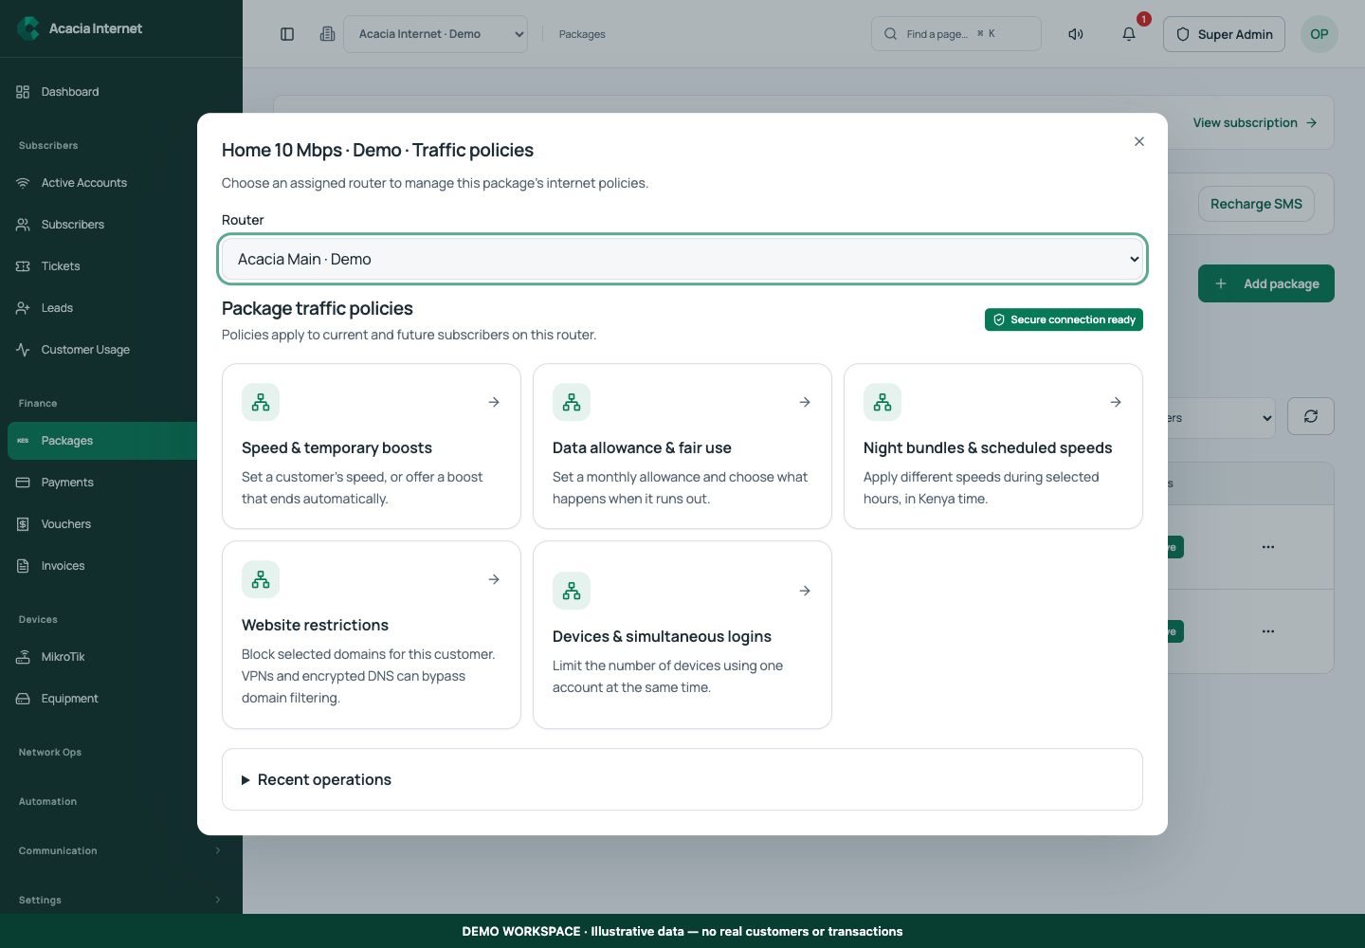Click the arrow on Website restrictions card
1365x948 pixels.
(494, 579)
